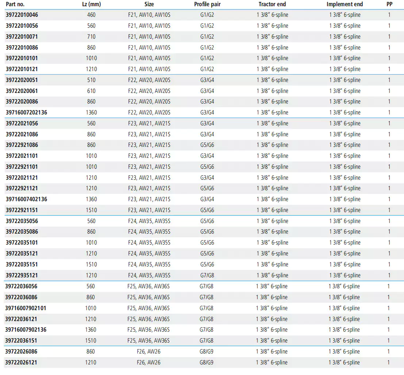
Task: Click the Lz value 460 cell
Action: (91, 15)
